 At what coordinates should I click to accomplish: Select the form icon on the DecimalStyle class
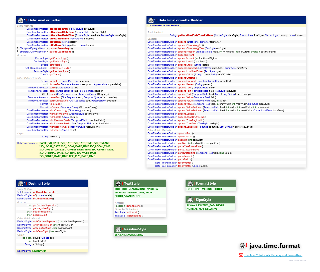click(21, 183)
